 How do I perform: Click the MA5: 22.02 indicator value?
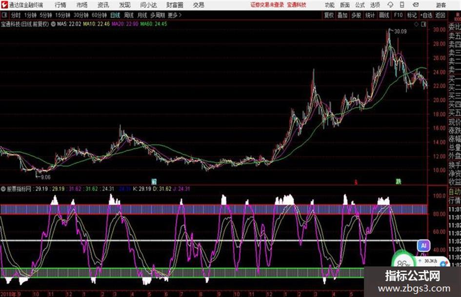point(69,24)
